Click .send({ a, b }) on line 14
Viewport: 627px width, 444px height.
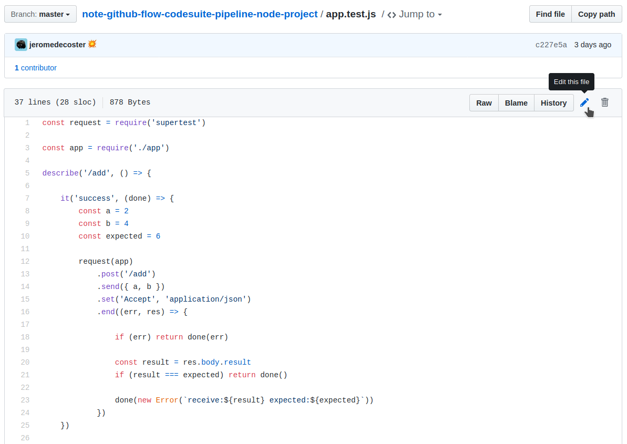point(131,286)
